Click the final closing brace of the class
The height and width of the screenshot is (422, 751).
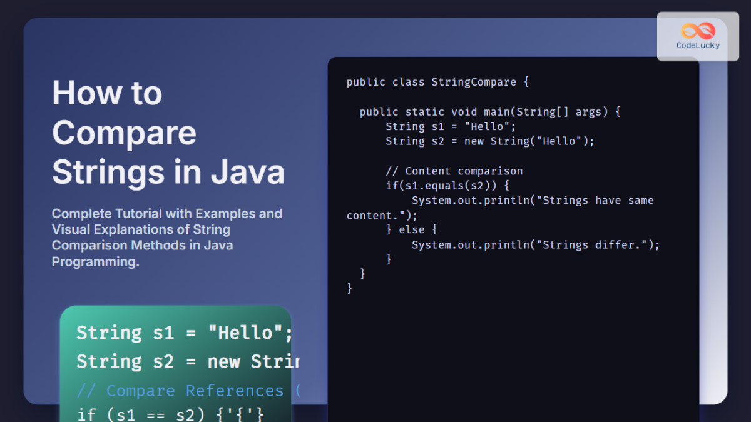(x=350, y=288)
